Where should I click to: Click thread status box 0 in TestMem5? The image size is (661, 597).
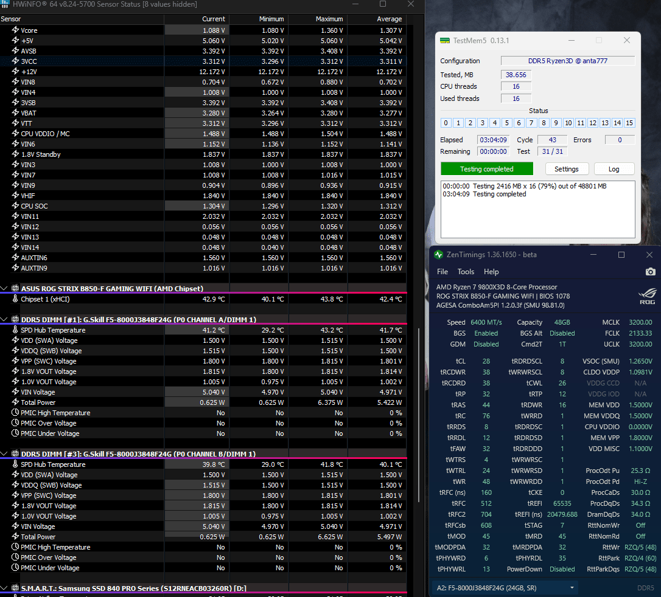point(446,123)
